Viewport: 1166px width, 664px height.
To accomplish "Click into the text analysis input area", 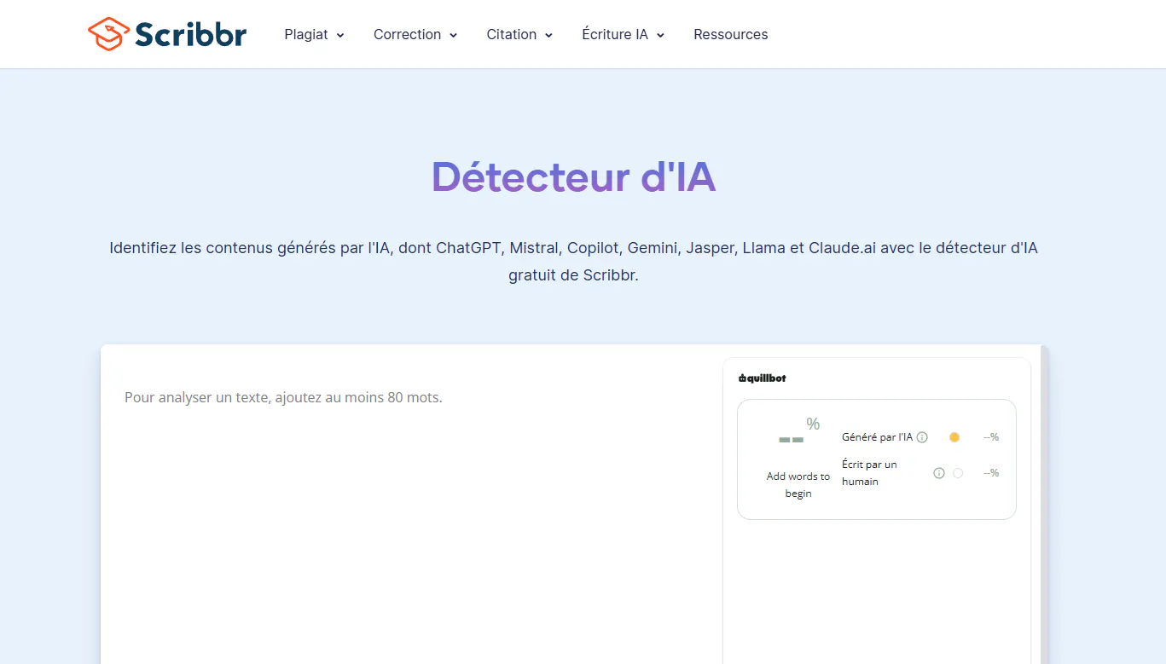I will click(411, 511).
